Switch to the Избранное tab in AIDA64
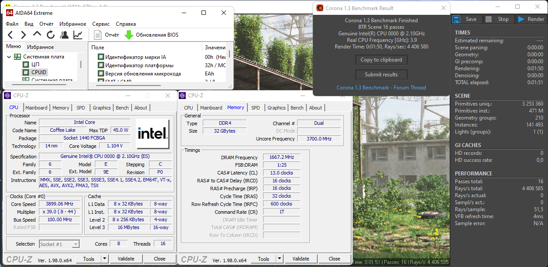This screenshot has width=548, height=267. [40, 47]
